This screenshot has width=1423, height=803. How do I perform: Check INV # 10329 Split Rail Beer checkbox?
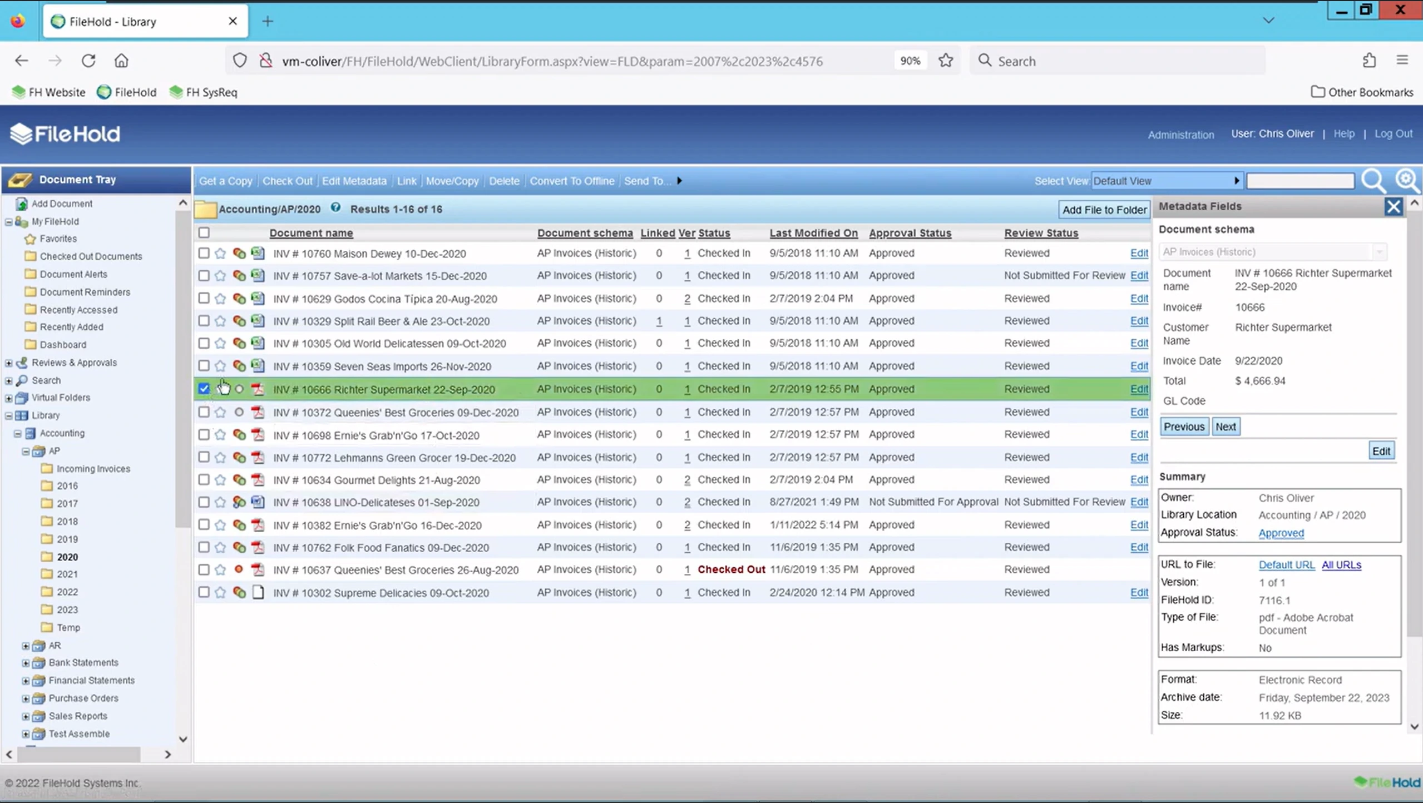pos(204,321)
